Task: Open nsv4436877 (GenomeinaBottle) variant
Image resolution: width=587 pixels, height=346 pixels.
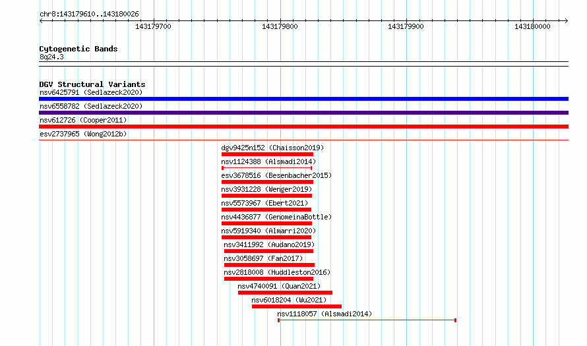Action: 276,217
